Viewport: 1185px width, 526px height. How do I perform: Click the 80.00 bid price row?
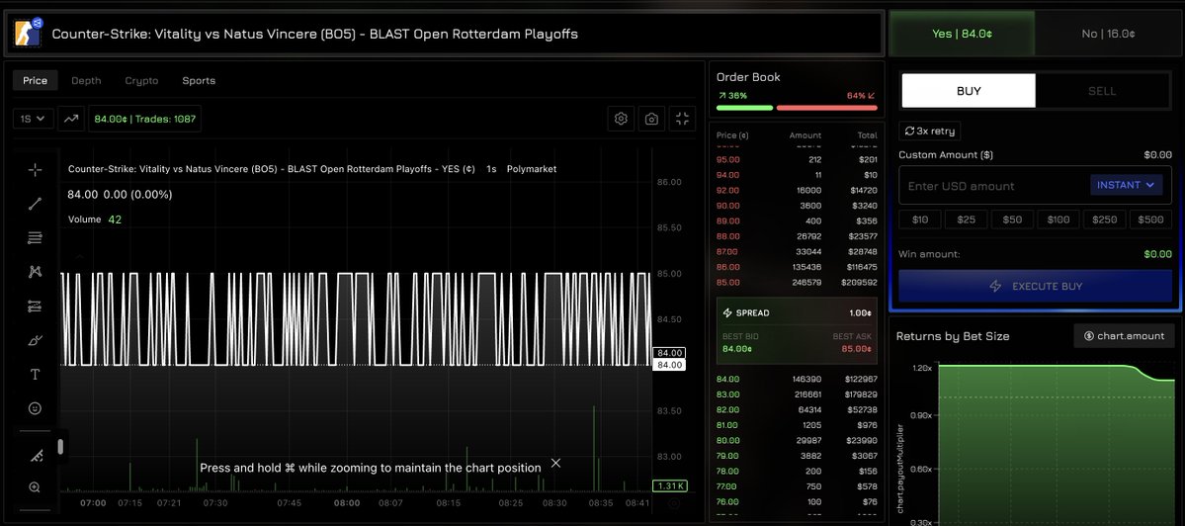pyautogui.click(x=797, y=440)
